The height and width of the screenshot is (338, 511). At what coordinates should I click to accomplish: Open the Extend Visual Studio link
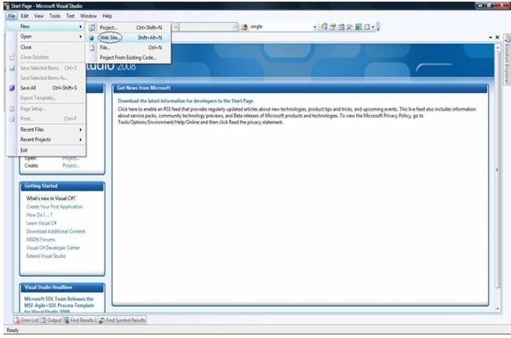[46, 256]
